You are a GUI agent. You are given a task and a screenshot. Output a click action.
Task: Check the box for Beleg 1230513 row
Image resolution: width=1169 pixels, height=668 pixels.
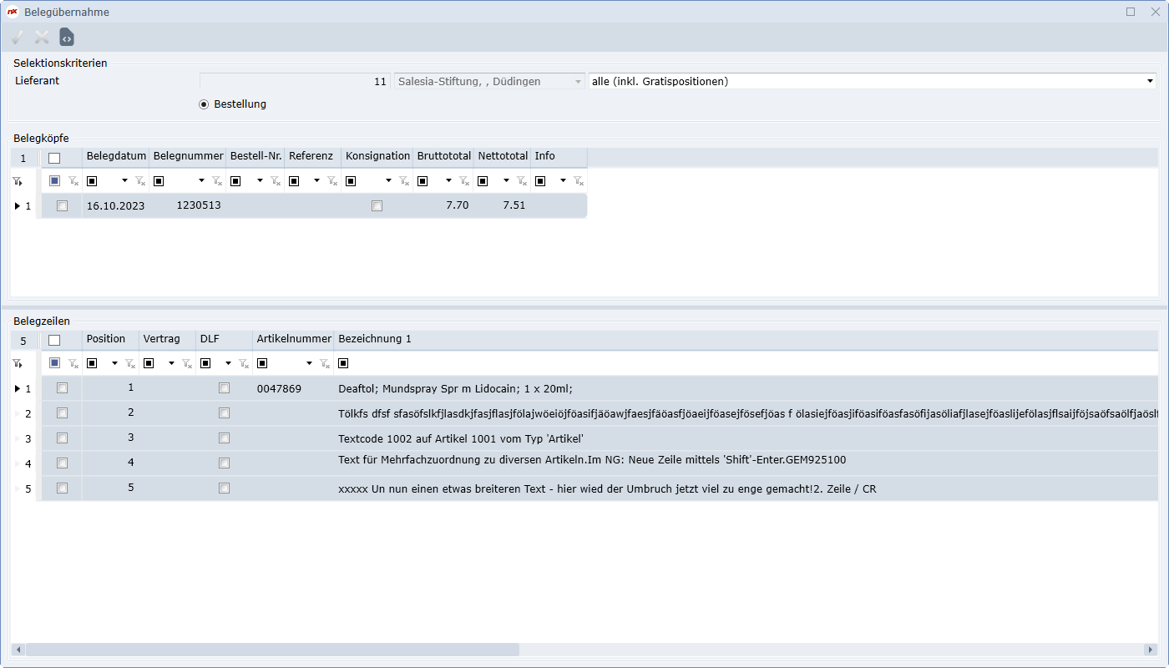coord(62,206)
